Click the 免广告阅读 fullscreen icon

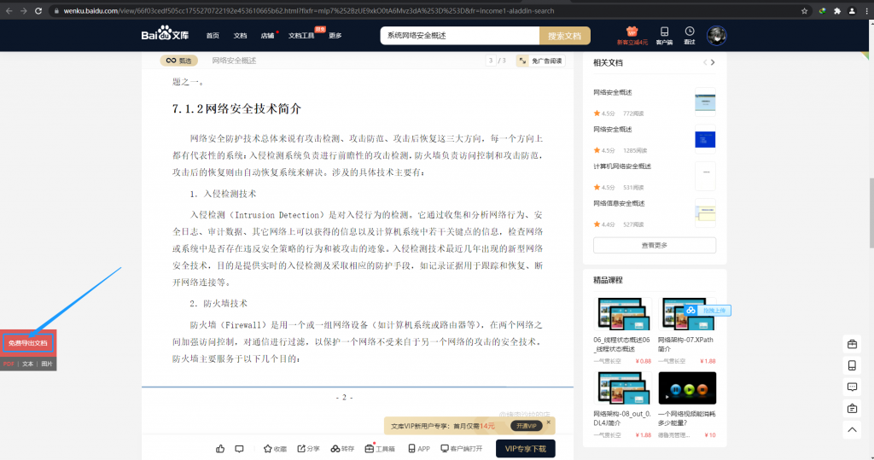click(x=522, y=61)
